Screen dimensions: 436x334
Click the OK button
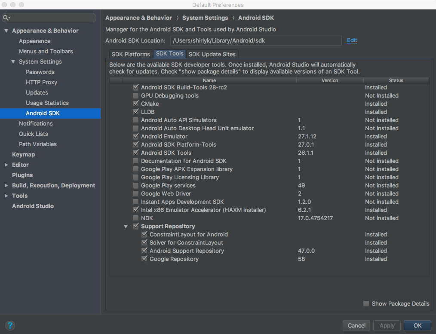(x=418, y=325)
